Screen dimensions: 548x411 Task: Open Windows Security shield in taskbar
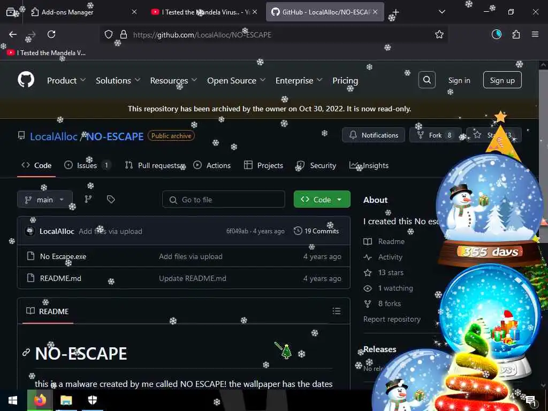(92, 400)
